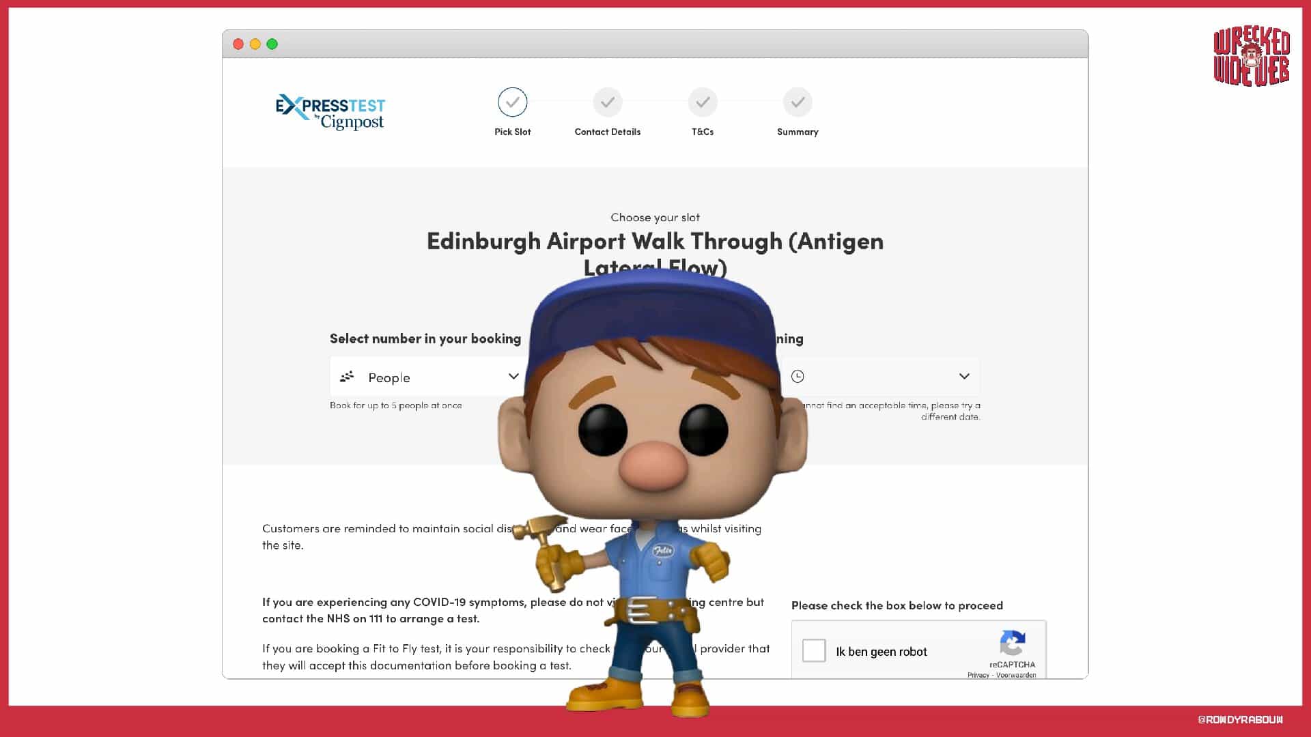The width and height of the screenshot is (1311, 737).
Task: Click the Wrecked Wide Web logo
Action: [x=1252, y=57]
